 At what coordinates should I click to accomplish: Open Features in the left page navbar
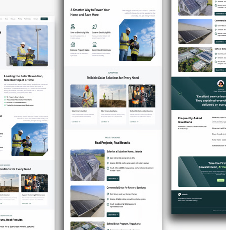pos(13,19)
